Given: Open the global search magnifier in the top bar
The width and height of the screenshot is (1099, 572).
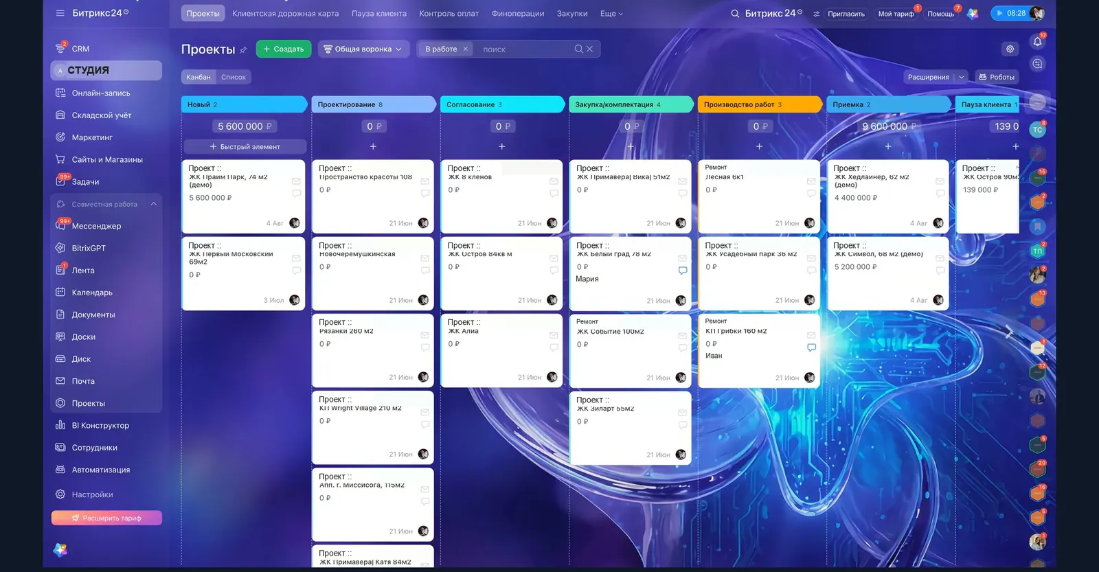Looking at the screenshot, I should click(735, 14).
